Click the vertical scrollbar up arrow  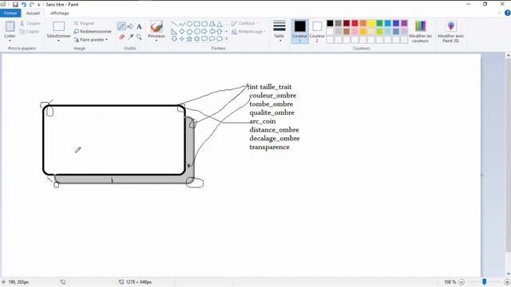(508, 56)
